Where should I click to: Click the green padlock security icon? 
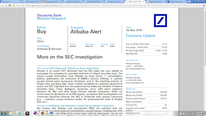[14, 5]
